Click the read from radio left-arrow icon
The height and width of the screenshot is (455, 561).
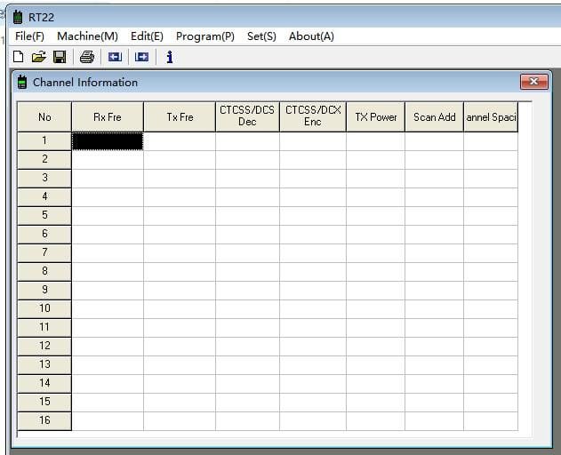pyautogui.click(x=114, y=57)
